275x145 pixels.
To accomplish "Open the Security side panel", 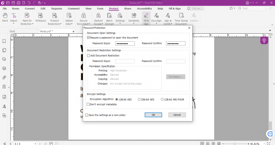I will tap(4, 87).
